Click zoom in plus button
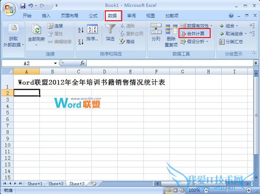260x194 pixels. click(x=248, y=190)
